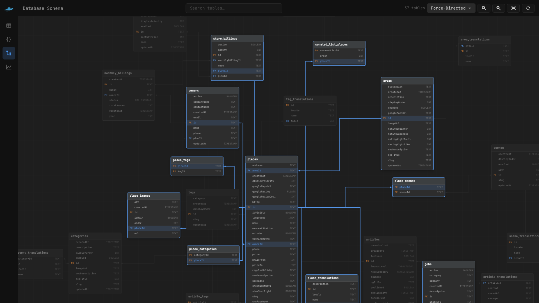Click the id row in owners table
539x303 pixels.
pyautogui.click(x=213, y=123)
